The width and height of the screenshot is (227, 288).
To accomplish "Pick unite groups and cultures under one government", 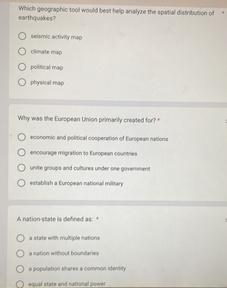I will point(21,168).
